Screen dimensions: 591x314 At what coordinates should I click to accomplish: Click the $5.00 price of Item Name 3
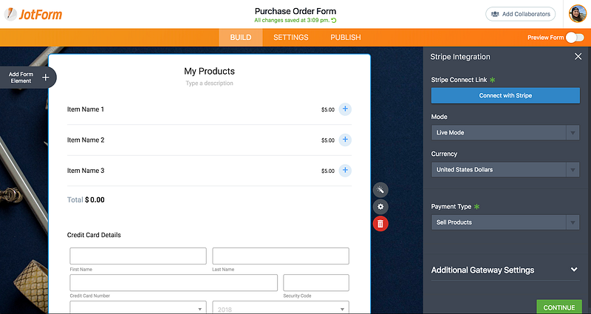[328, 171]
